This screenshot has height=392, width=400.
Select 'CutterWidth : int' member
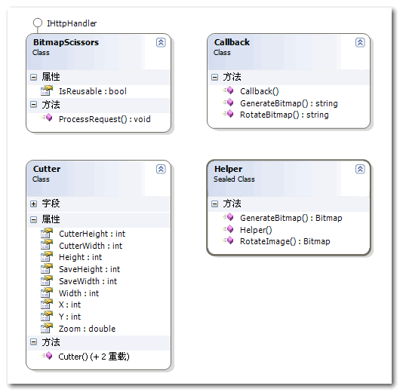point(91,246)
